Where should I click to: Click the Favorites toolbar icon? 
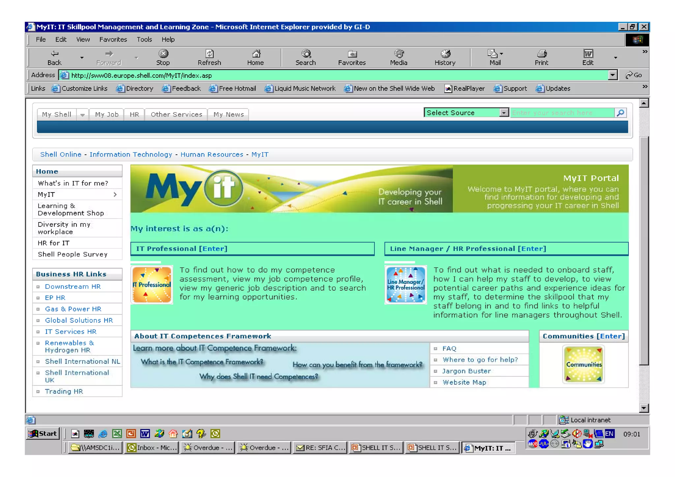[352, 54]
